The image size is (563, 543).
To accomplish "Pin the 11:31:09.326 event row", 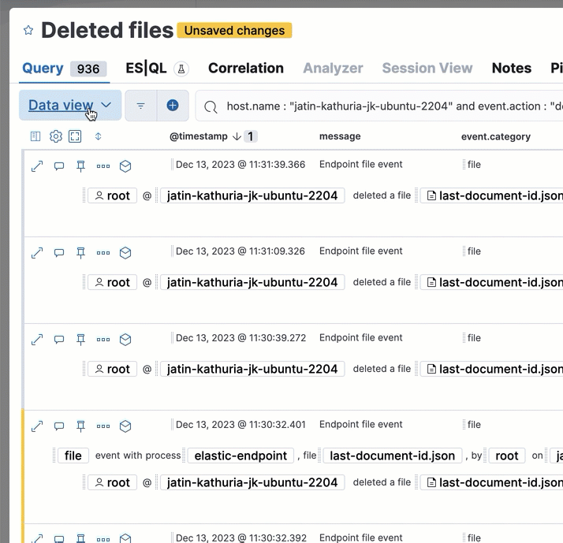I will pyautogui.click(x=80, y=253).
